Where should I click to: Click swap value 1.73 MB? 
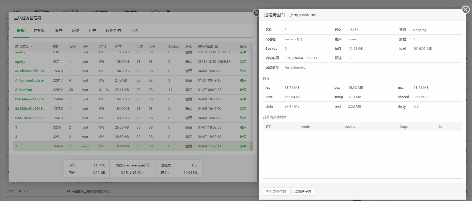point(355,97)
